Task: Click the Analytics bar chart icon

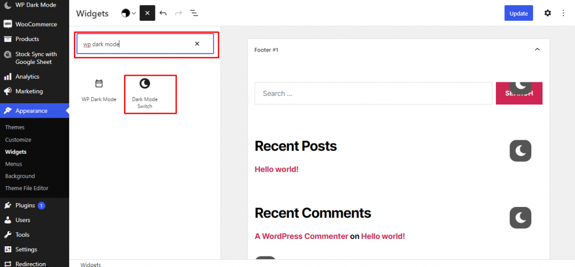Action: coord(7,76)
